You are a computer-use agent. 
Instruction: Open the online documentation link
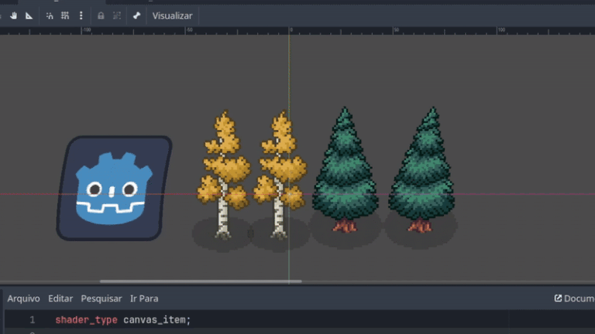click(x=574, y=298)
